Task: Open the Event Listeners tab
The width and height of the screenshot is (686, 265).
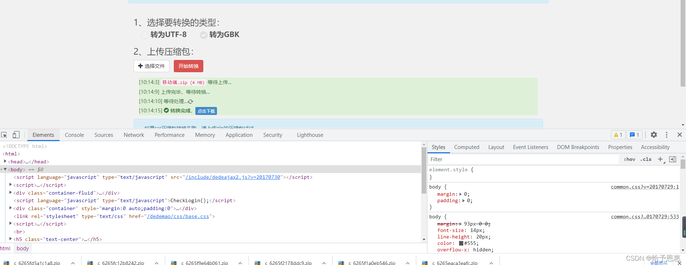Action: 530,147
